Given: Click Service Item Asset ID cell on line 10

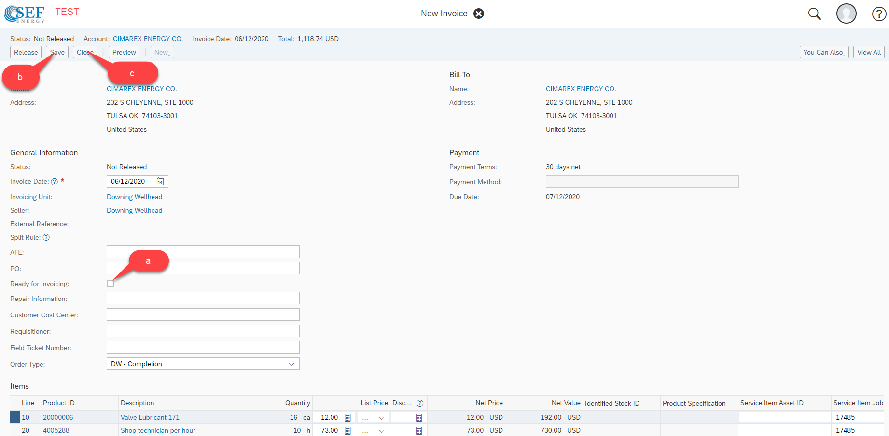Looking at the screenshot, I should point(784,417).
